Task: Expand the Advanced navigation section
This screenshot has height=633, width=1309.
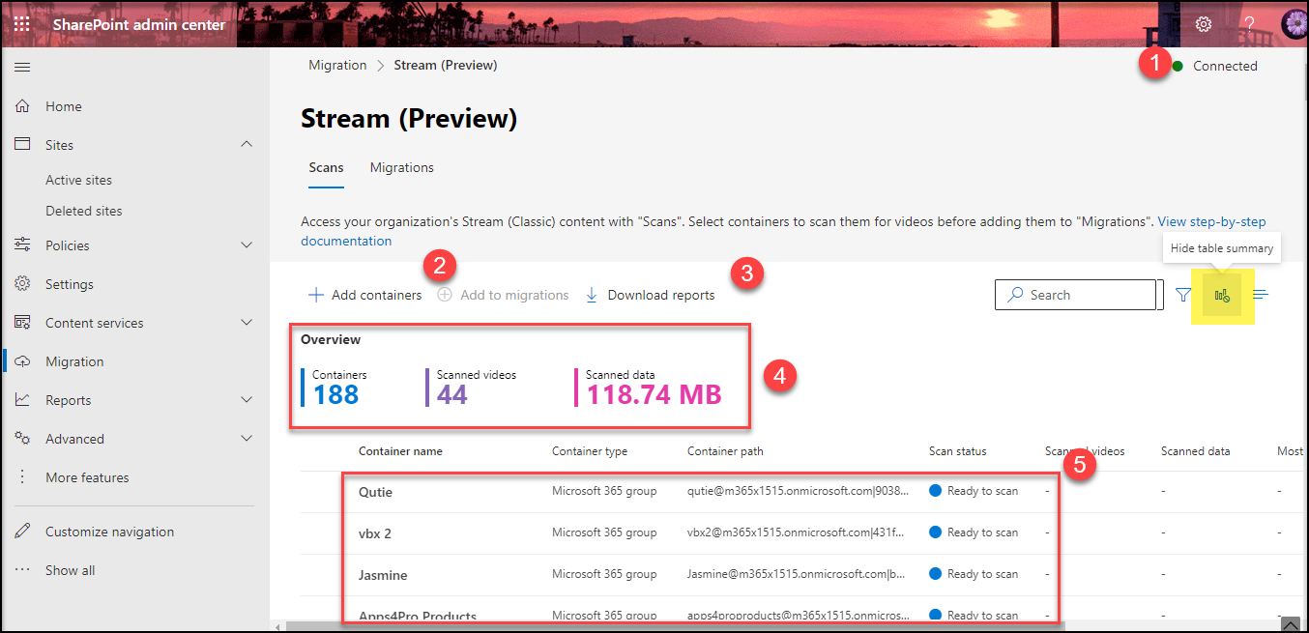Action: click(247, 439)
